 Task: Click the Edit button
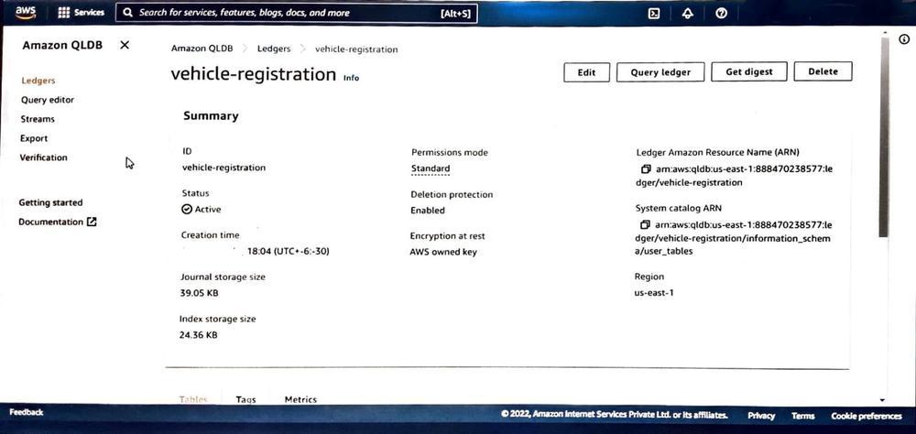click(x=586, y=71)
